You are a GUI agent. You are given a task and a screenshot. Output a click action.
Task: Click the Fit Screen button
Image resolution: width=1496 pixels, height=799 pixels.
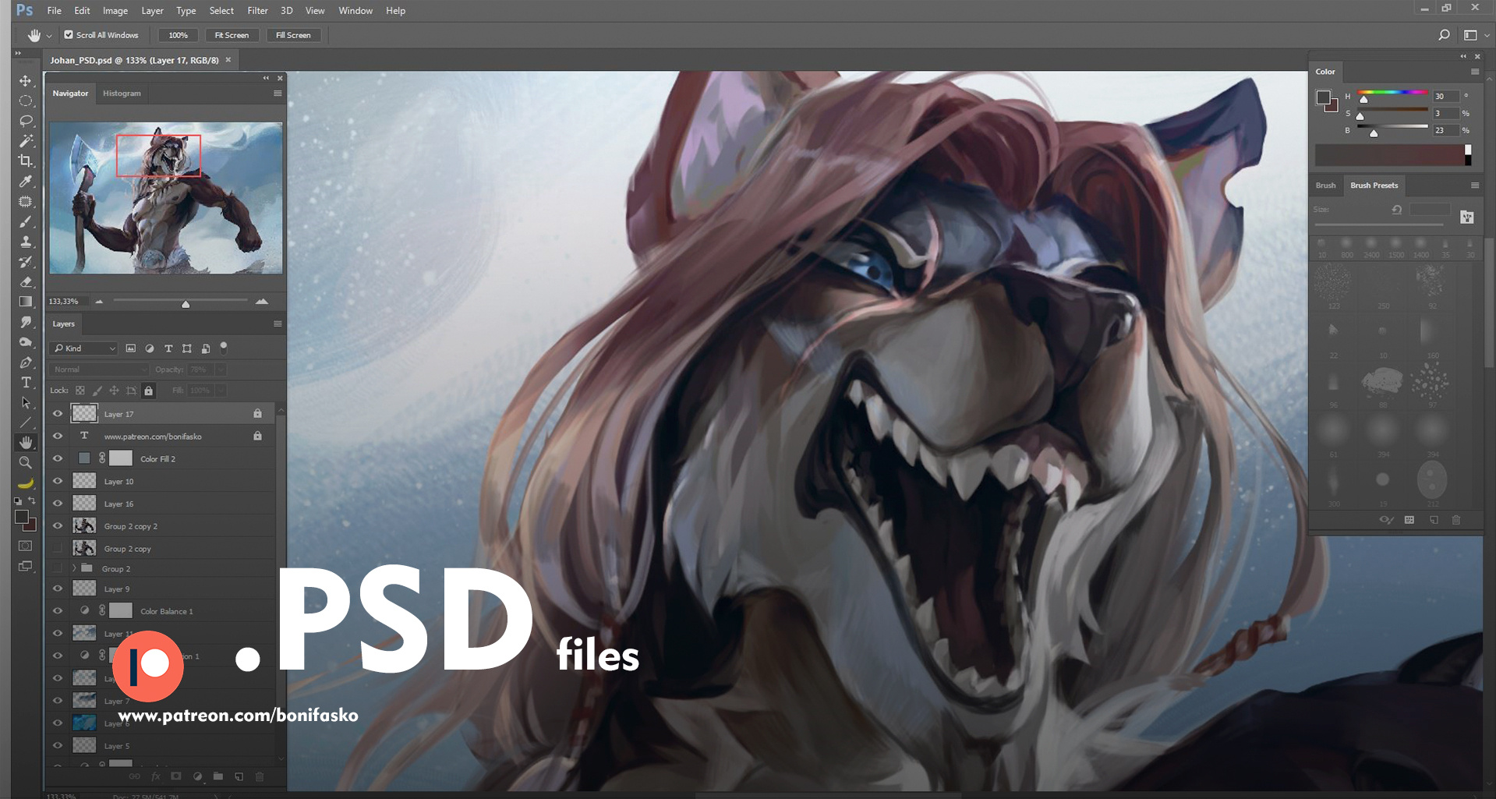[232, 35]
